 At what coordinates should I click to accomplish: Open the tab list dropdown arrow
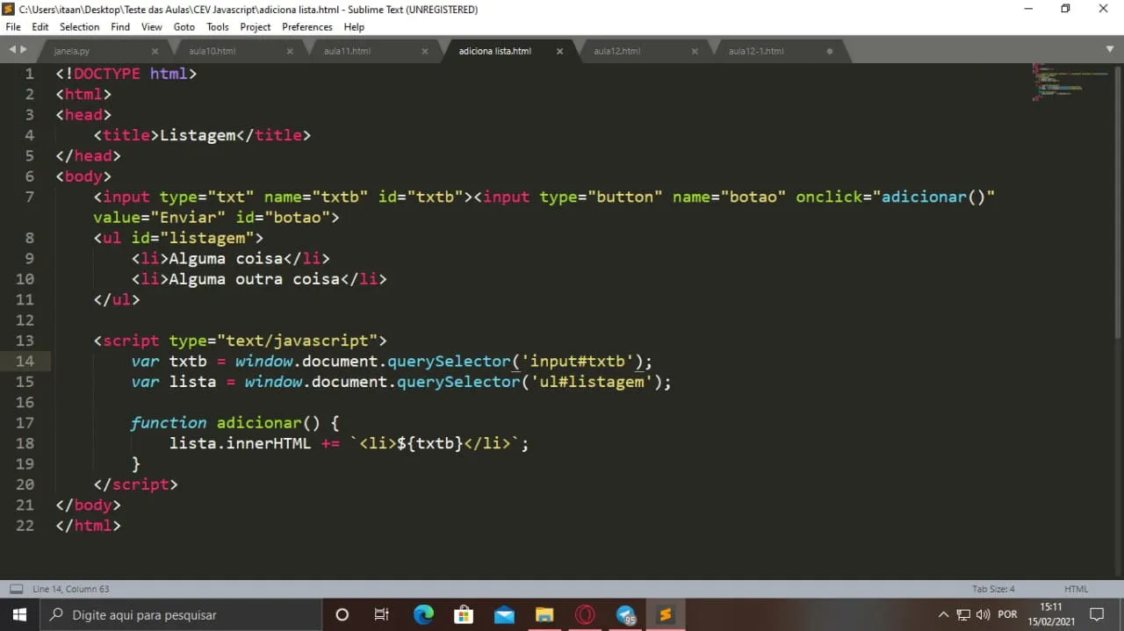click(1110, 49)
